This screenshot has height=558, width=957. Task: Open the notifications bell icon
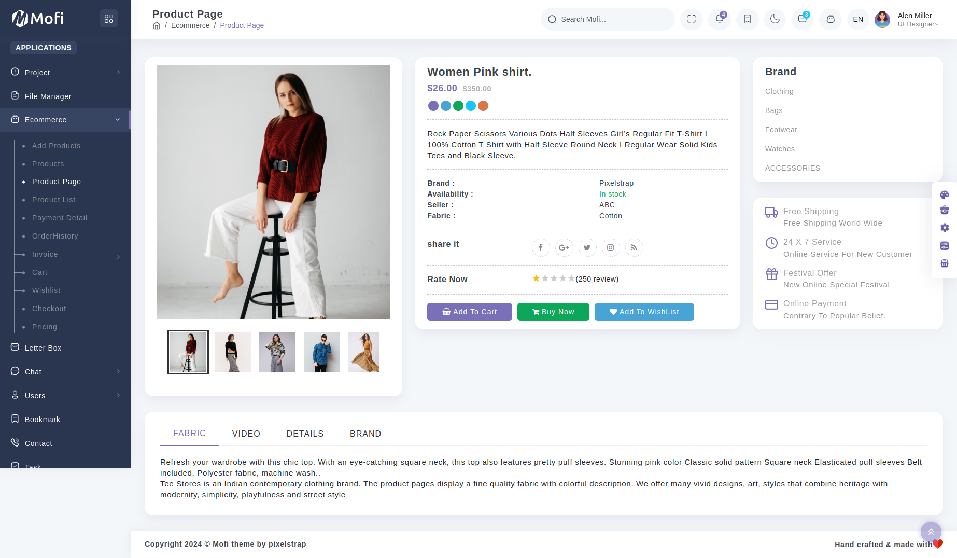tap(720, 19)
